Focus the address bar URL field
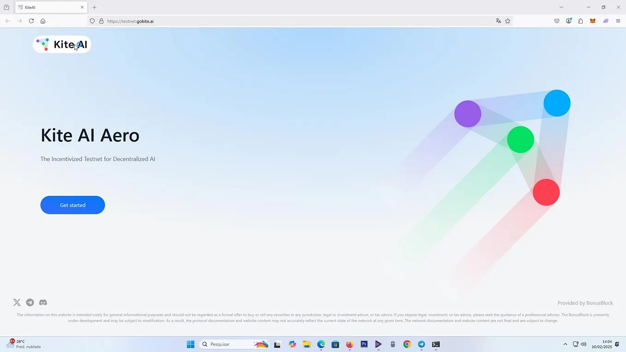Screen dimensions: 626x352 [300, 21]
